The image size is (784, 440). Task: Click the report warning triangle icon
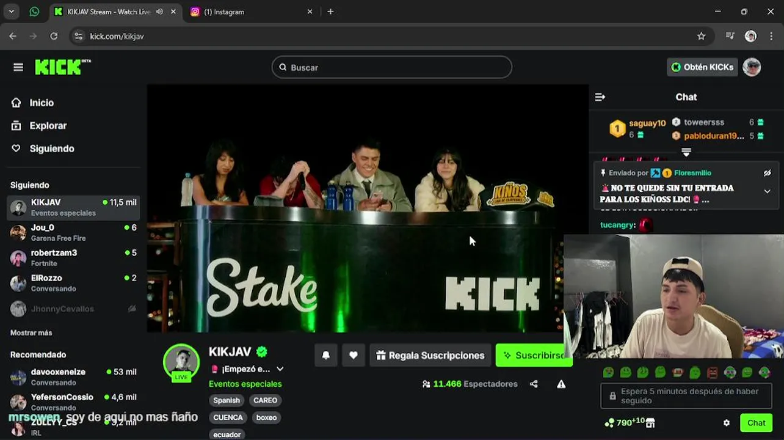pyautogui.click(x=561, y=384)
